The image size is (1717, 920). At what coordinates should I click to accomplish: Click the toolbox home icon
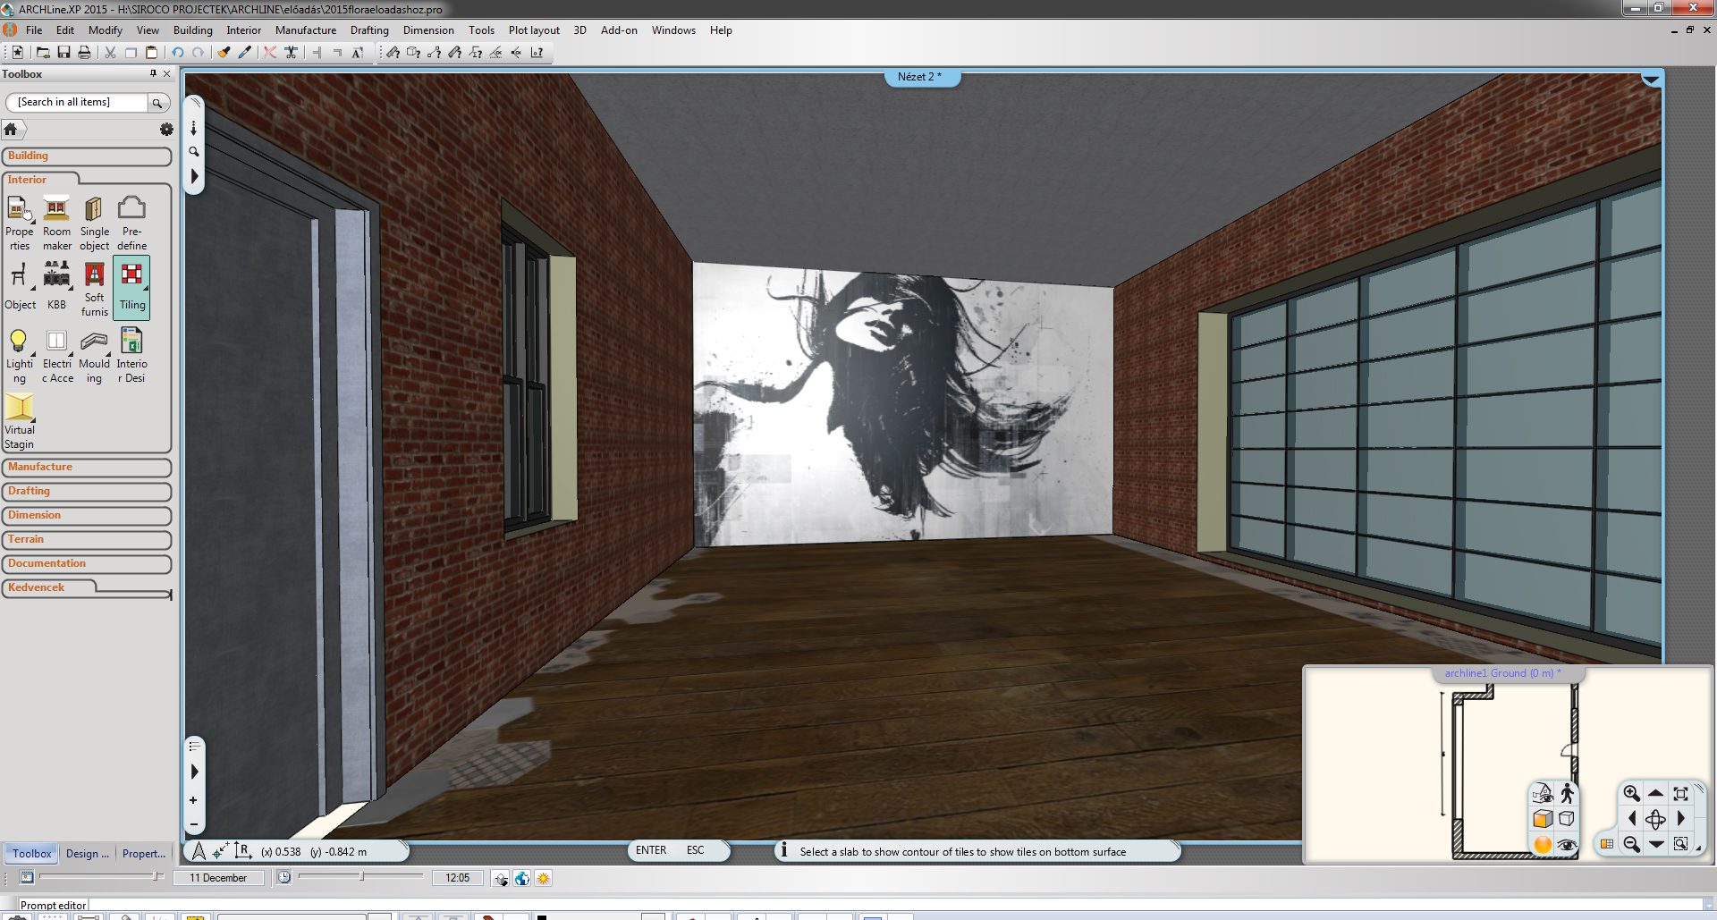(11, 130)
